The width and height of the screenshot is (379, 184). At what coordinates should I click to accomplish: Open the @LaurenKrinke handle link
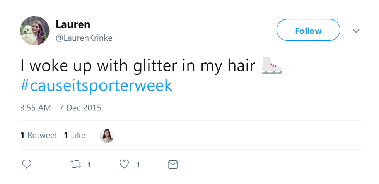[x=84, y=38]
